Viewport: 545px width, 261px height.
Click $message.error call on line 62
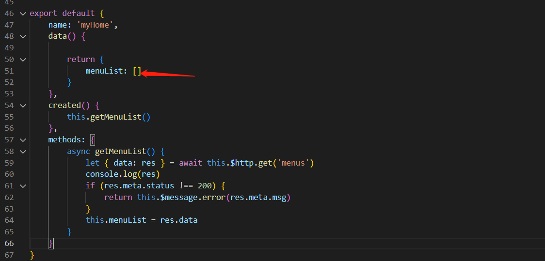(192, 198)
